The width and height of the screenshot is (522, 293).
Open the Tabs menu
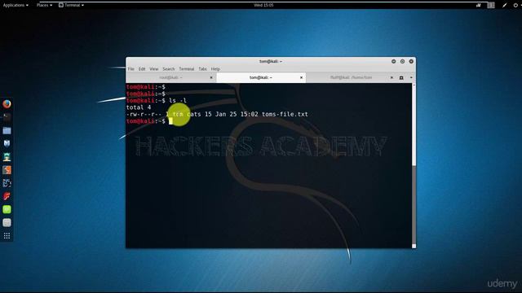(202, 68)
